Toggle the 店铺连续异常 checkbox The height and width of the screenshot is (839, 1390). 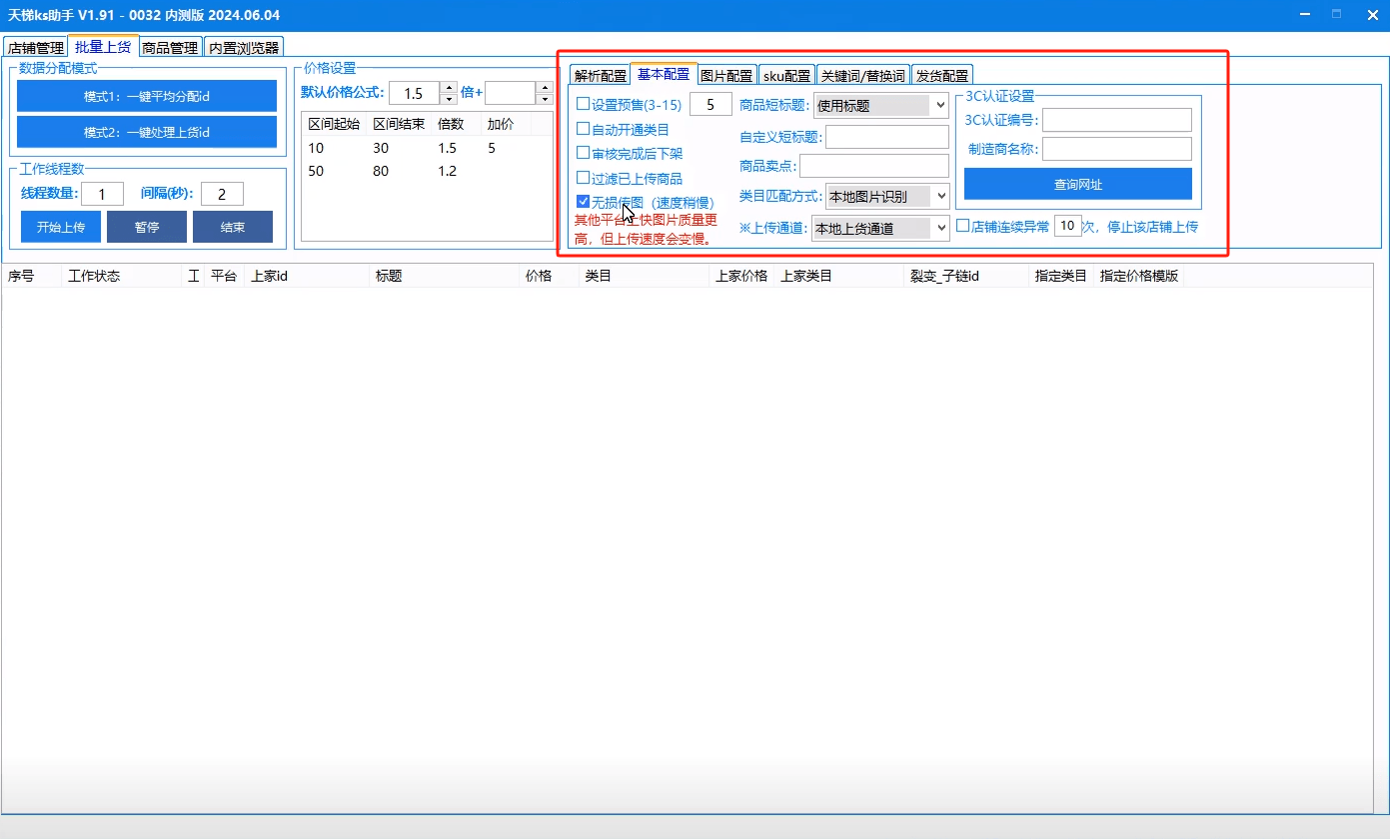pos(963,226)
